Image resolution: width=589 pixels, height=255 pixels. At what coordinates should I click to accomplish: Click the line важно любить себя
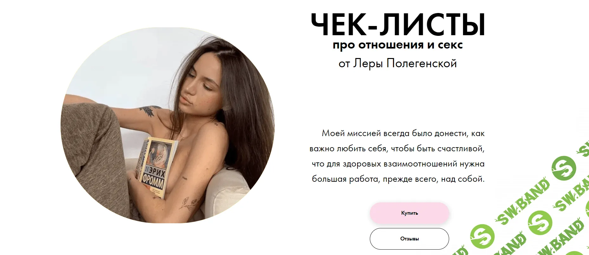[397, 148]
